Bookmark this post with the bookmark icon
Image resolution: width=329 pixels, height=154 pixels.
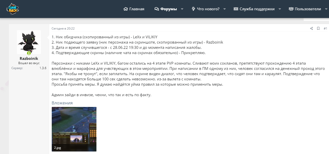click(318, 29)
